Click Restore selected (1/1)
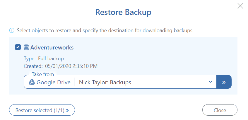Viewport: 248px width, 120px height. coord(42,110)
